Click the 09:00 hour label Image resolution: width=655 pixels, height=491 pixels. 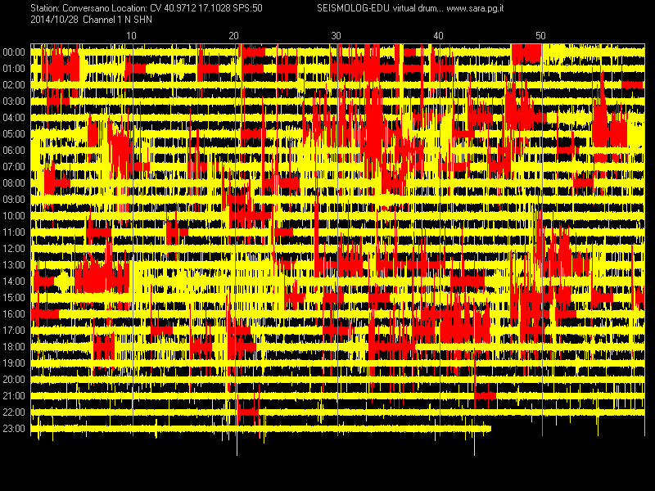14,200
